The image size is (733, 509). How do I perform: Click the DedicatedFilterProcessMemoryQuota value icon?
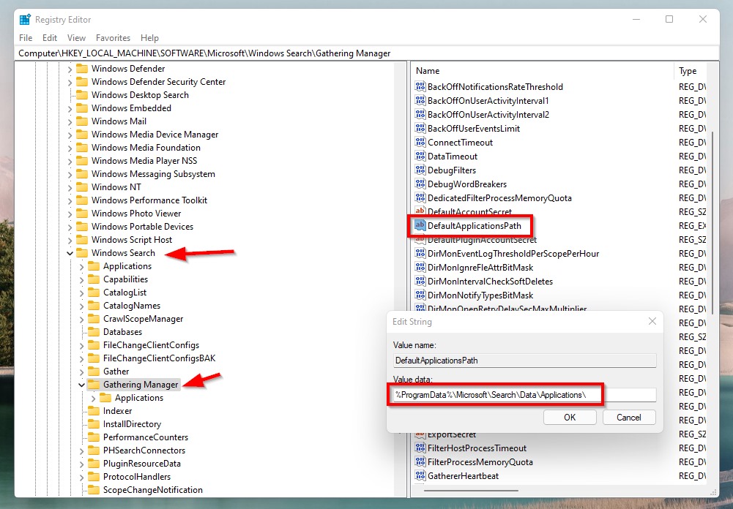pos(420,197)
